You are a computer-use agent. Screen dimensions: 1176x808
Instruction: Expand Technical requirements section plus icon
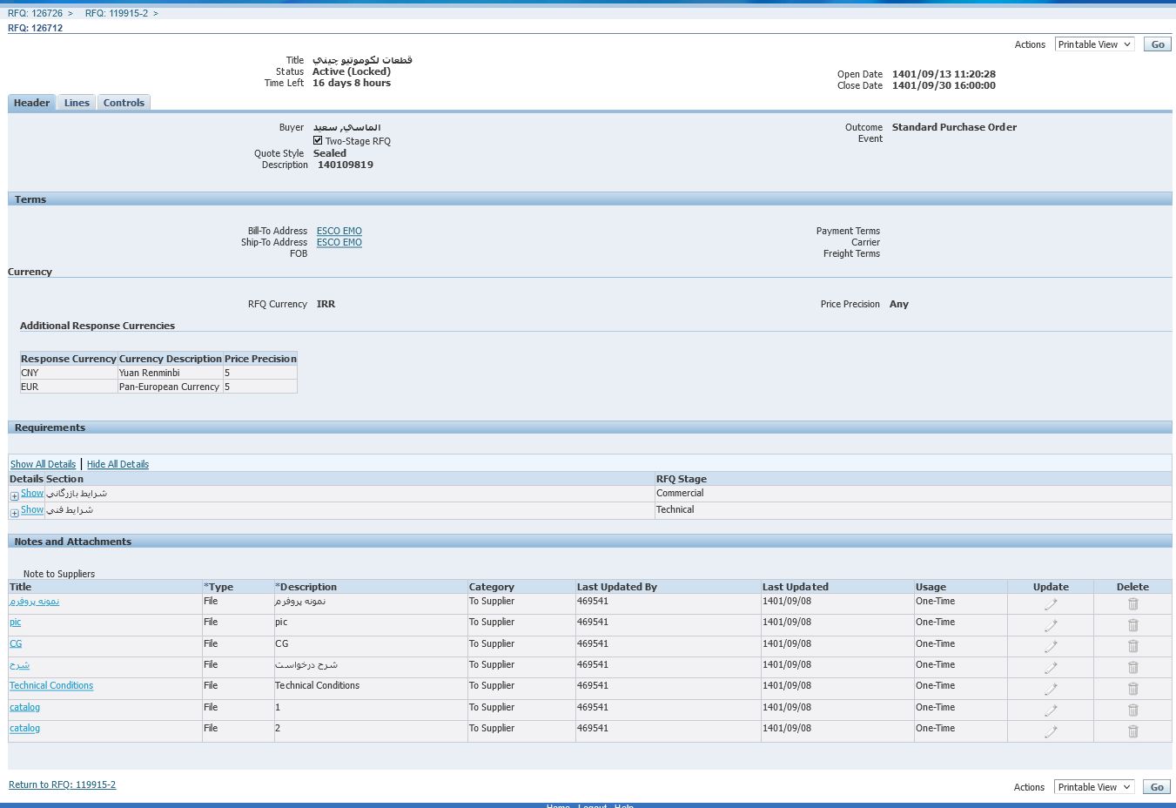point(15,513)
